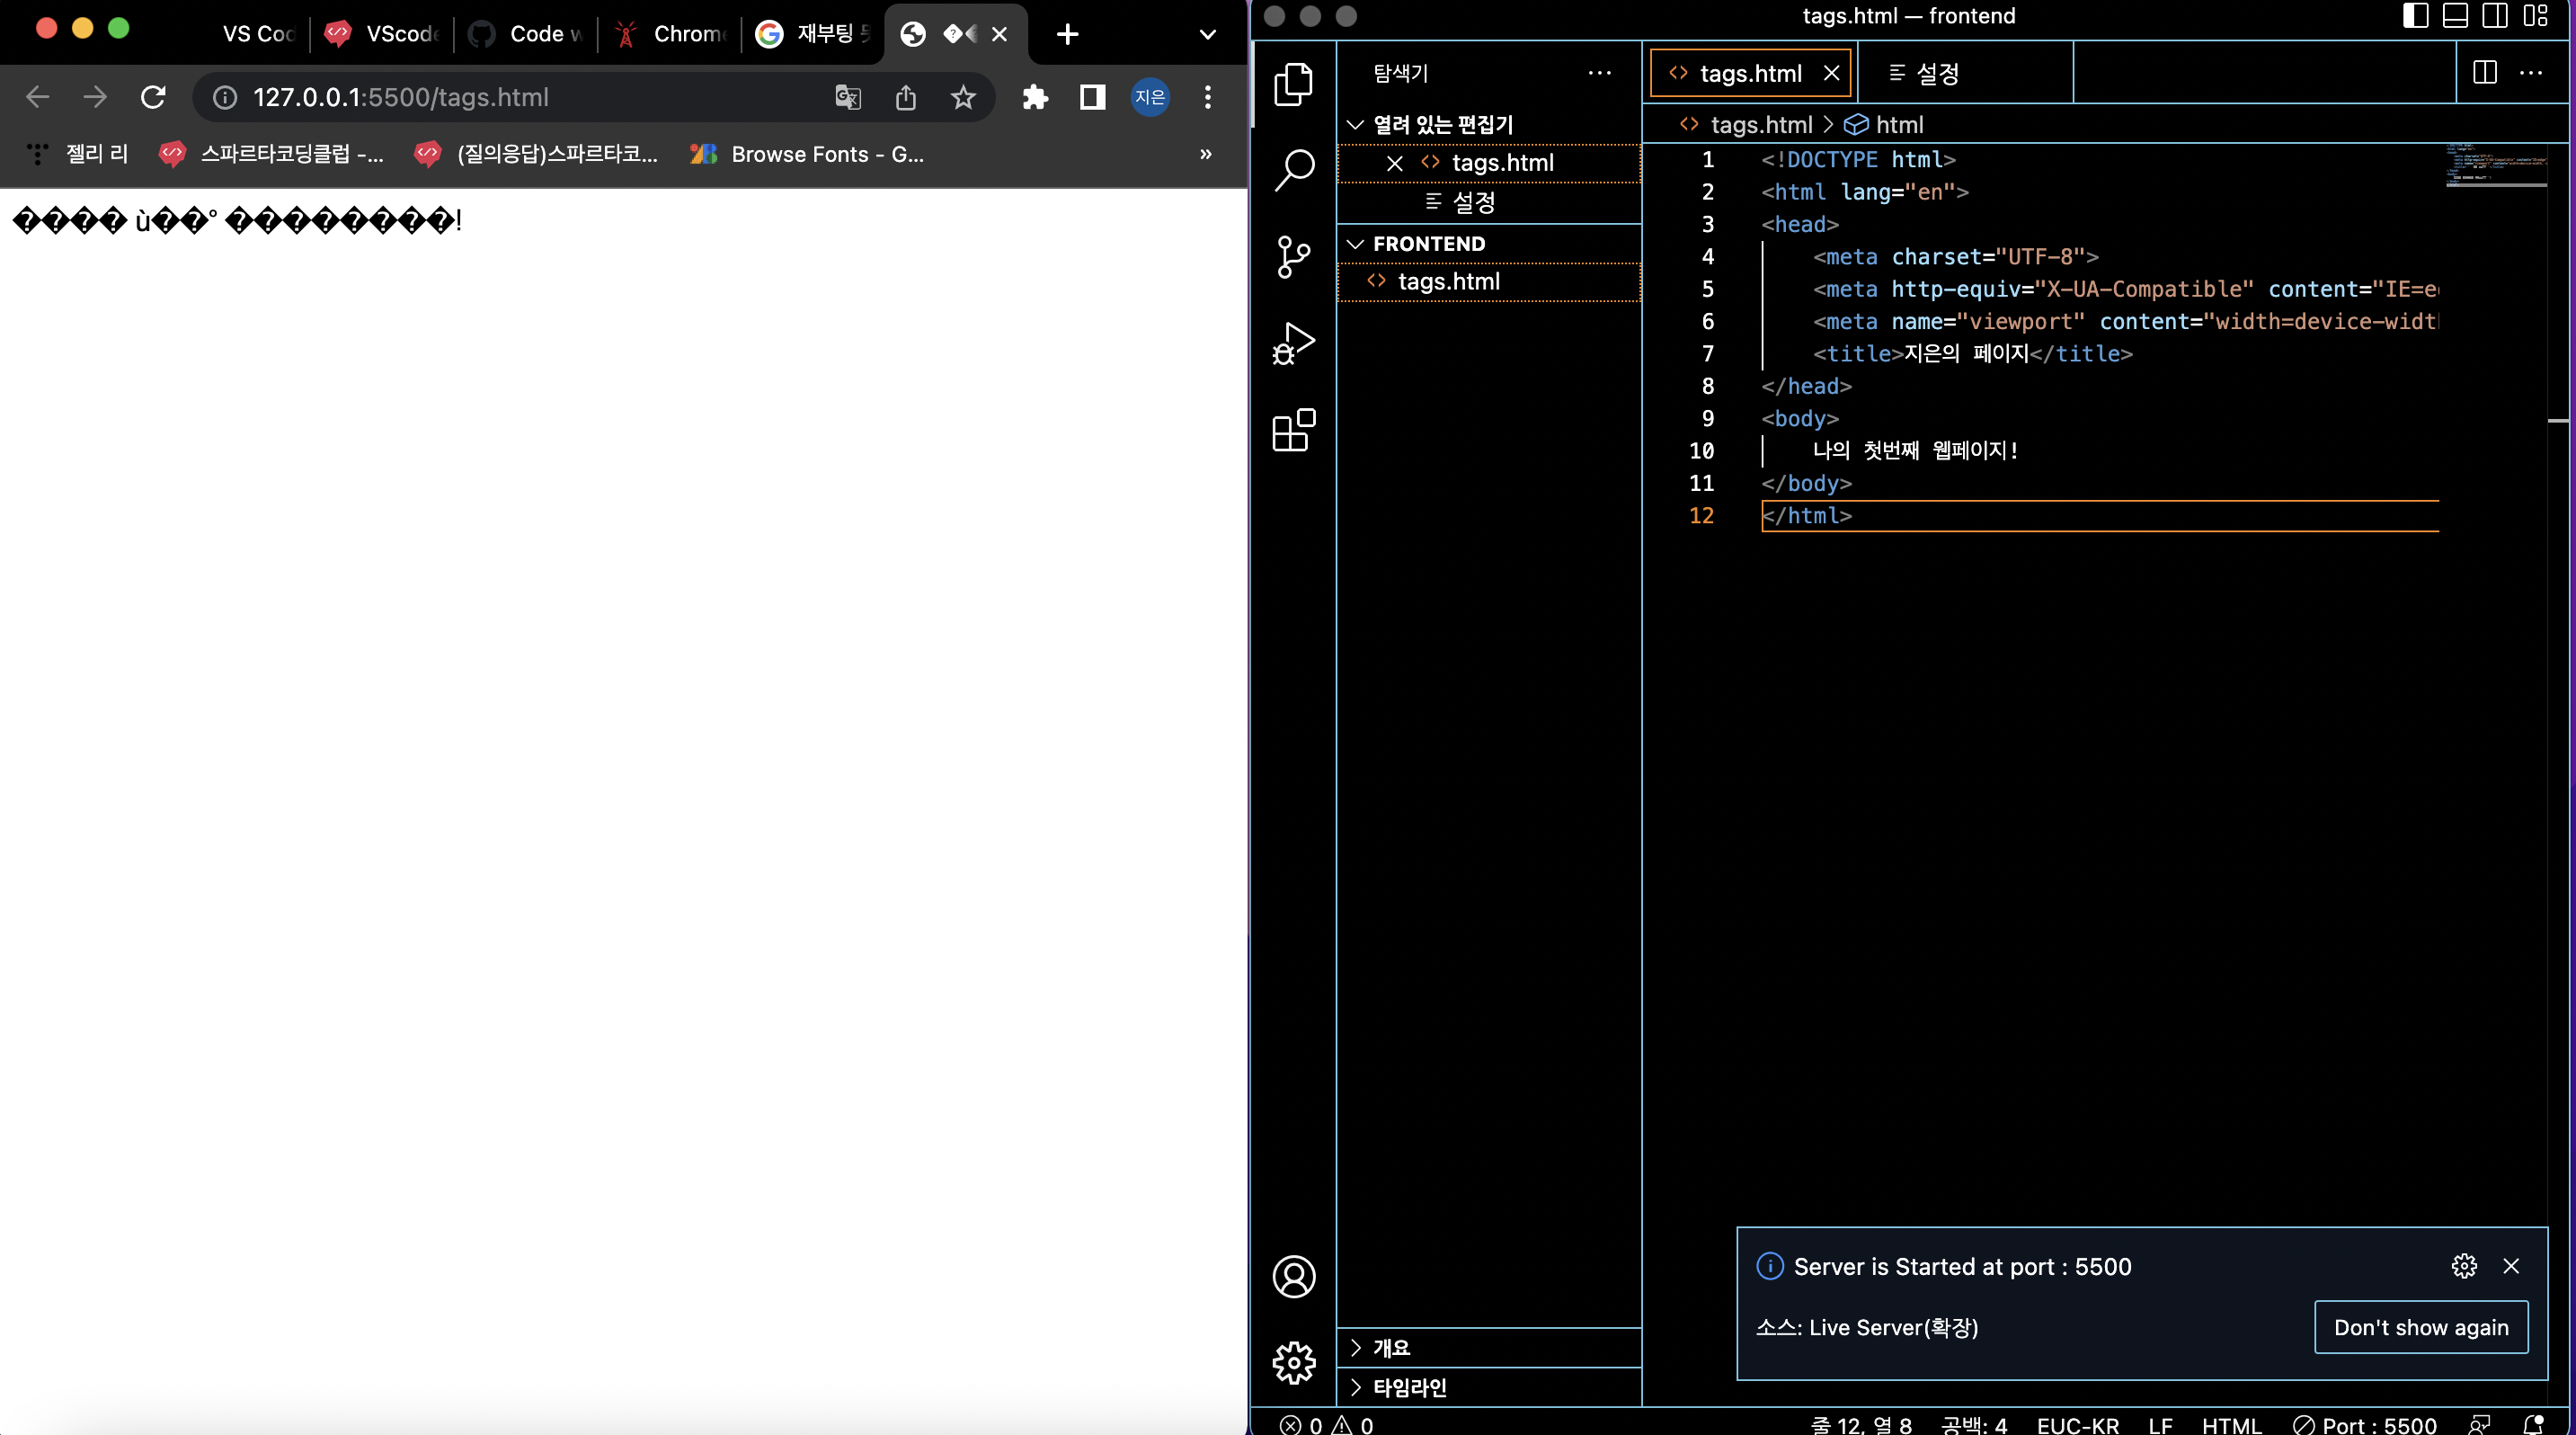The image size is (2576, 1435).
Task: Toggle the bottom panel layout icon
Action: click(2455, 16)
